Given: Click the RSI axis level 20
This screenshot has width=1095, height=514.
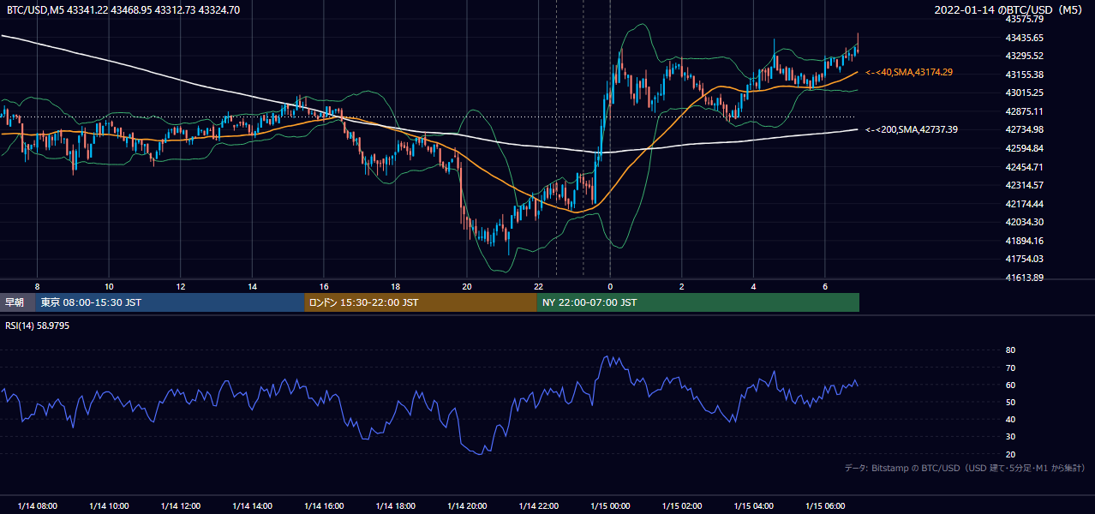Looking at the screenshot, I should [x=1010, y=454].
